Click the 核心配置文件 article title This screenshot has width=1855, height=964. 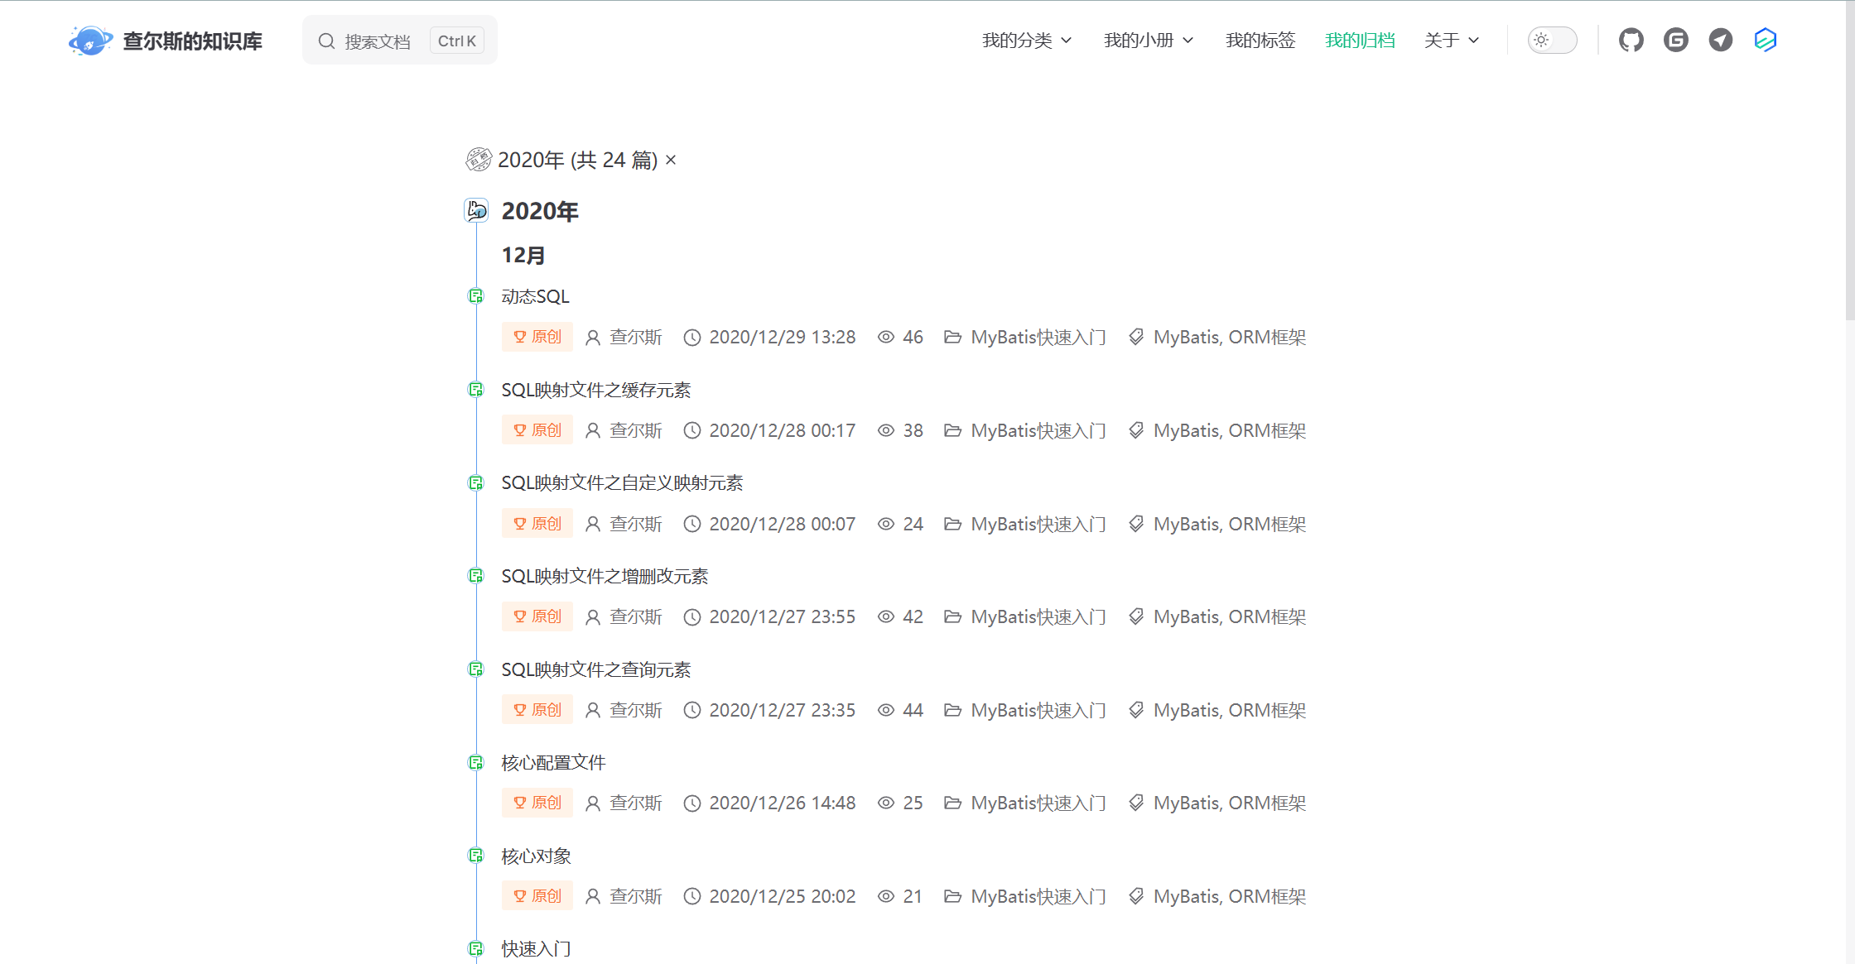553,762
